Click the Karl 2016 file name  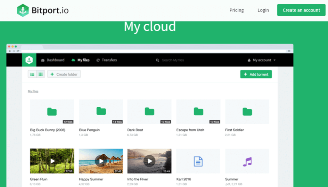[184, 179]
